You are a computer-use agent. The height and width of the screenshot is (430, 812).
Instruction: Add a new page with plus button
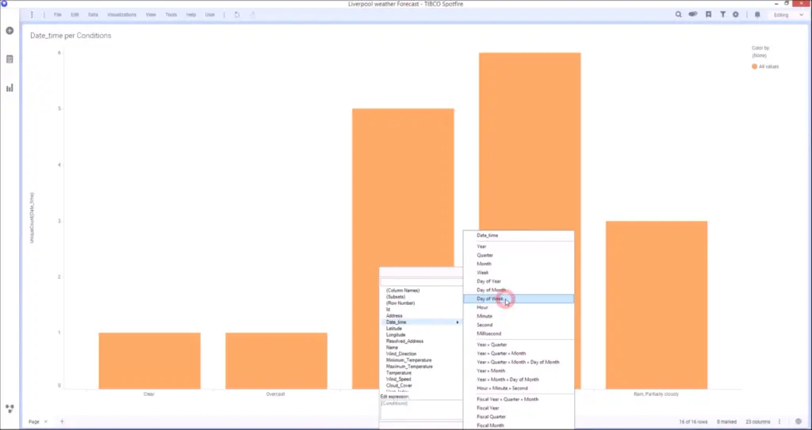63,421
